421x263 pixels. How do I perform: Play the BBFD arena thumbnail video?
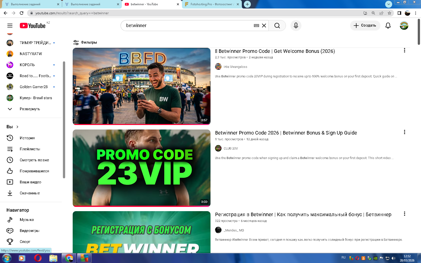[x=142, y=86]
